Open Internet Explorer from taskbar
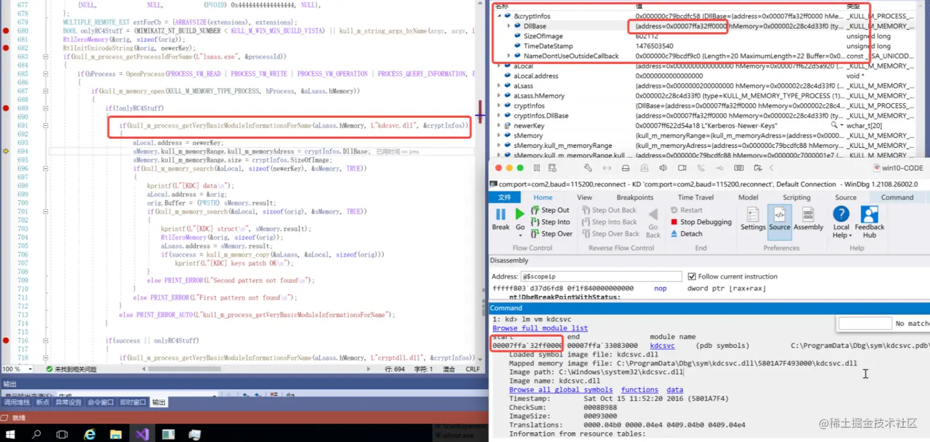 pyautogui.click(x=90, y=434)
